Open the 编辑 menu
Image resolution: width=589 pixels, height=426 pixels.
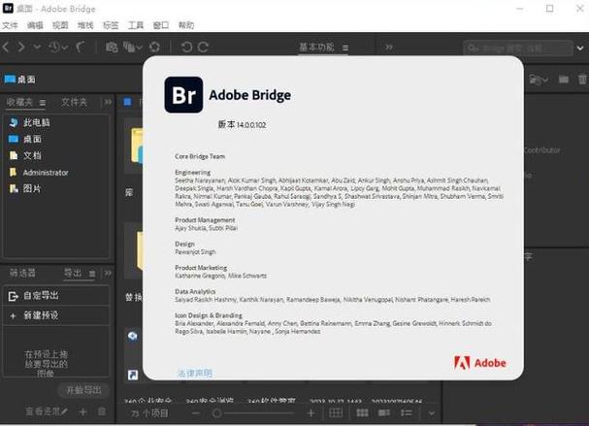pyautogui.click(x=35, y=25)
